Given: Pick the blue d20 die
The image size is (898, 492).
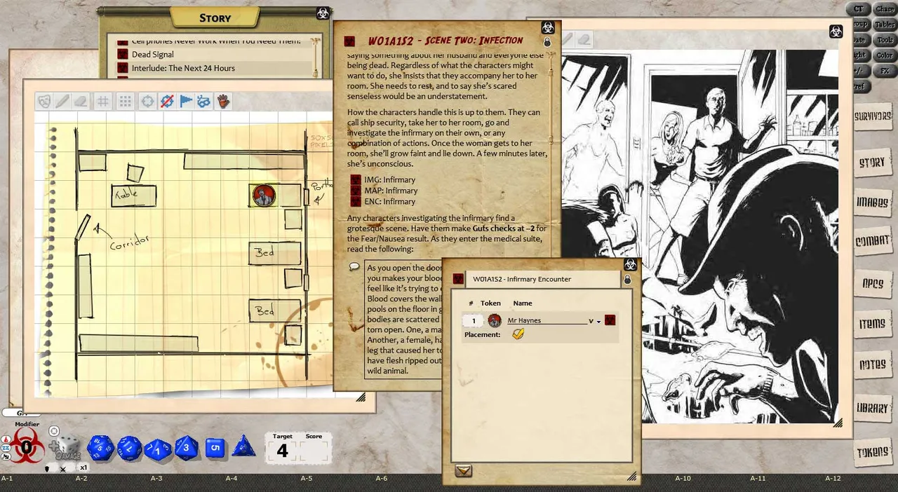Looking at the screenshot, I should click(x=100, y=448).
